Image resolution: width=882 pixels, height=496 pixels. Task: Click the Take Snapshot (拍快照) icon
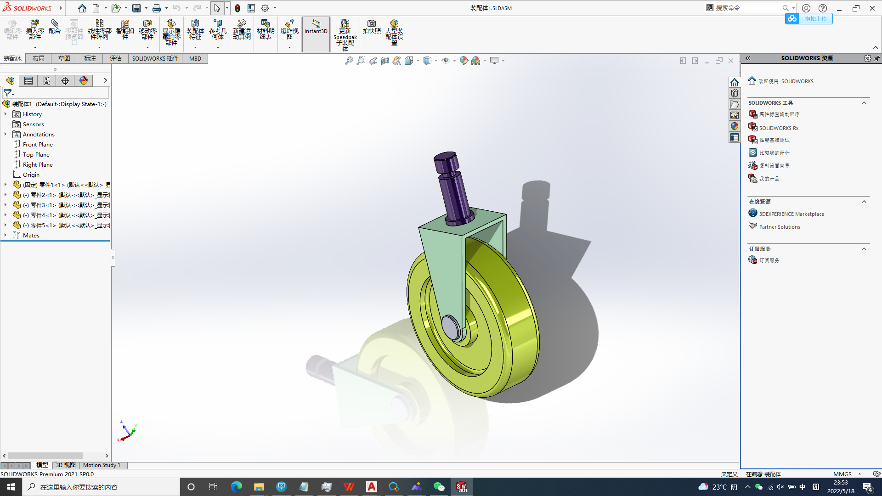point(372,27)
